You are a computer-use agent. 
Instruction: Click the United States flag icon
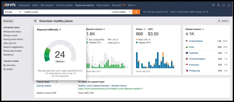pyautogui.click(x=187, y=41)
